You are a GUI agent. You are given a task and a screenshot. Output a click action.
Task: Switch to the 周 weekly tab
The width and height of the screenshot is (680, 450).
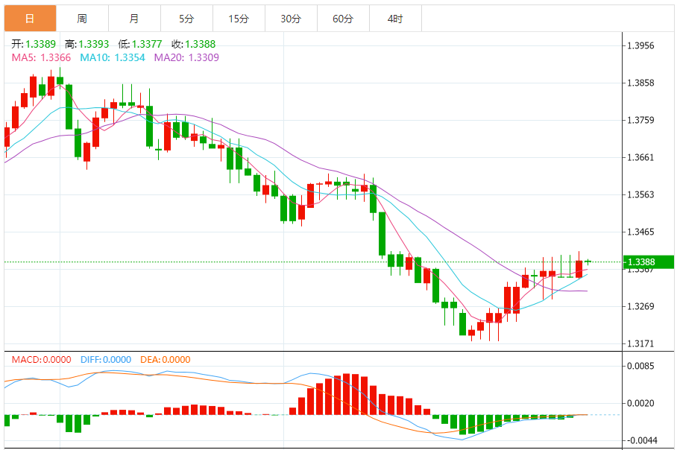pos(82,19)
